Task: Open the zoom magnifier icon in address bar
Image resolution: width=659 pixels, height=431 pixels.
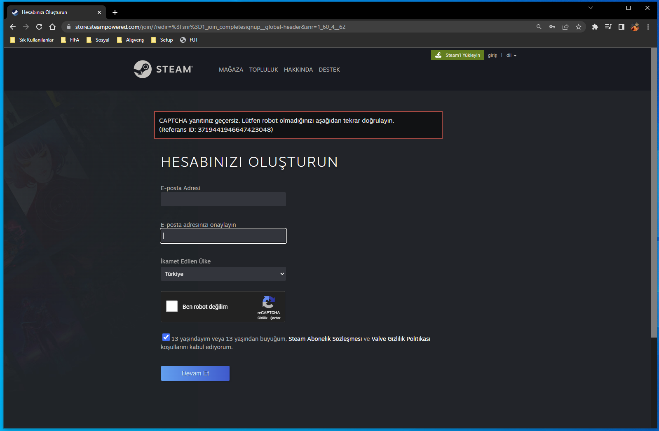Action: (x=539, y=27)
